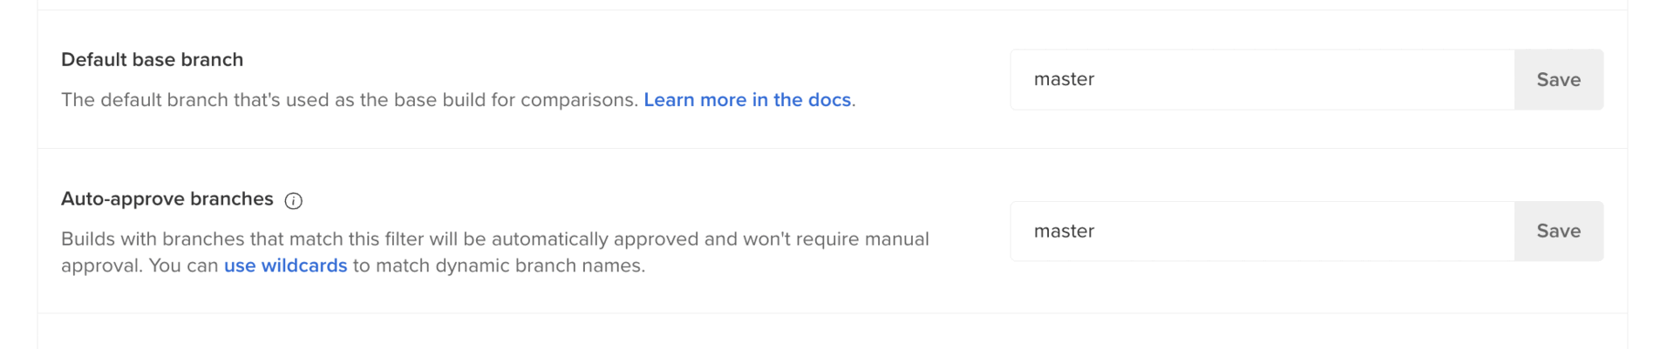Click the bottom divider below Auto-approve branches section

[x=832, y=313]
